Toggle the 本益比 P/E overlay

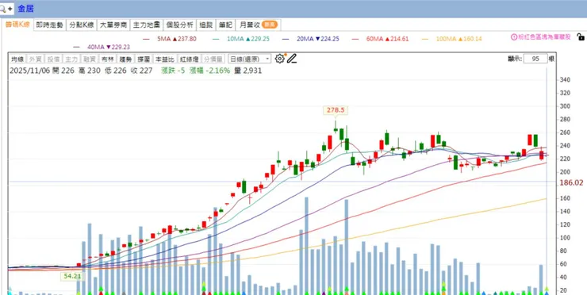click(x=164, y=59)
